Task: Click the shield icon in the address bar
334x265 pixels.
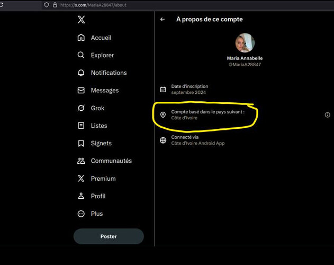Action: pos(47,5)
